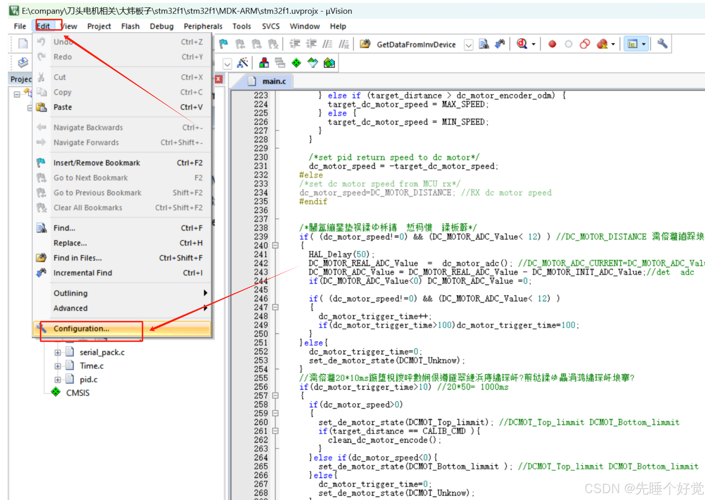Enable/disable breakpoint hollow circle icon
The width and height of the screenshot is (705, 500).
click(x=568, y=44)
